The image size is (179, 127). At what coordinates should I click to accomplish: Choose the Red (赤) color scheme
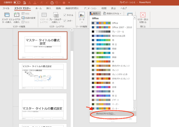pyautogui.click(x=111, y=83)
